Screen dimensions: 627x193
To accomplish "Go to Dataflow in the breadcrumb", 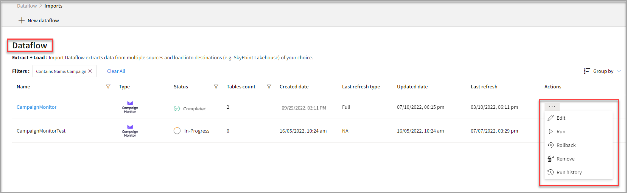I will tap(27, 6).
